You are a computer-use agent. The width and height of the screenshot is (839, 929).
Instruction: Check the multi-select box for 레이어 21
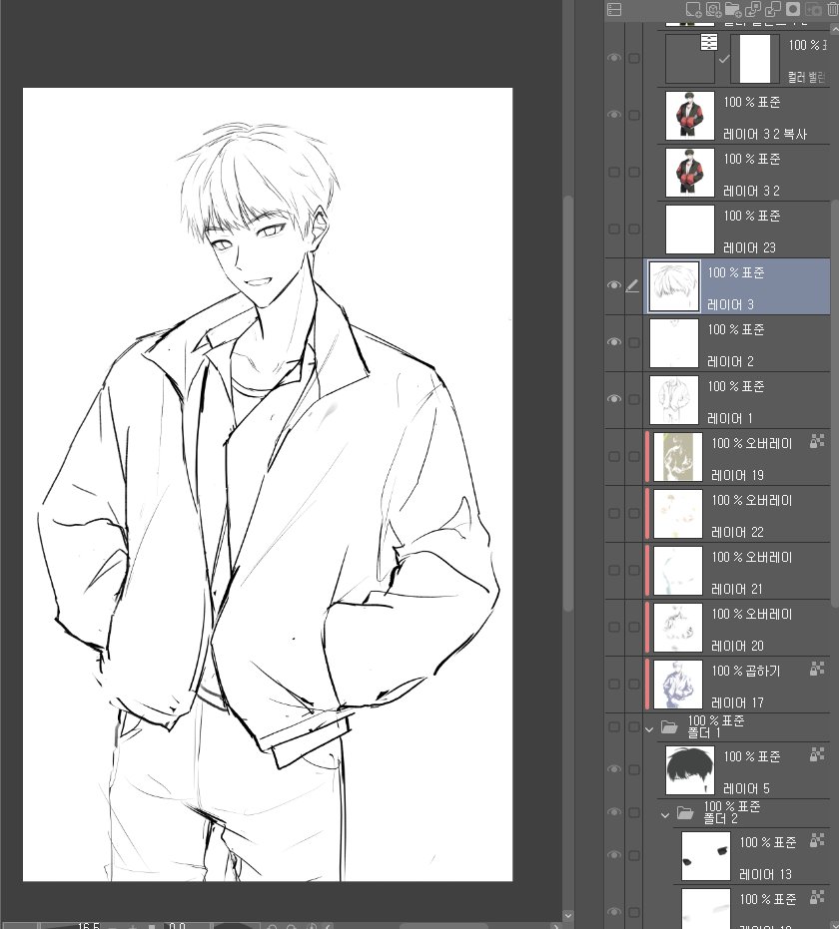(x=634, y=570)
